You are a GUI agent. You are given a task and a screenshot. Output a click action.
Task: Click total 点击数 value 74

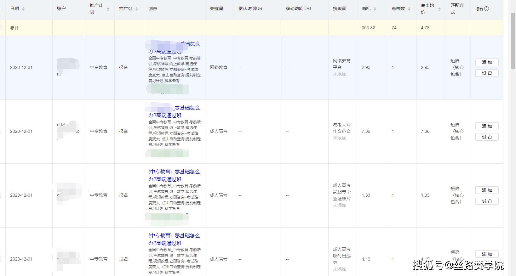coord(394,28)
